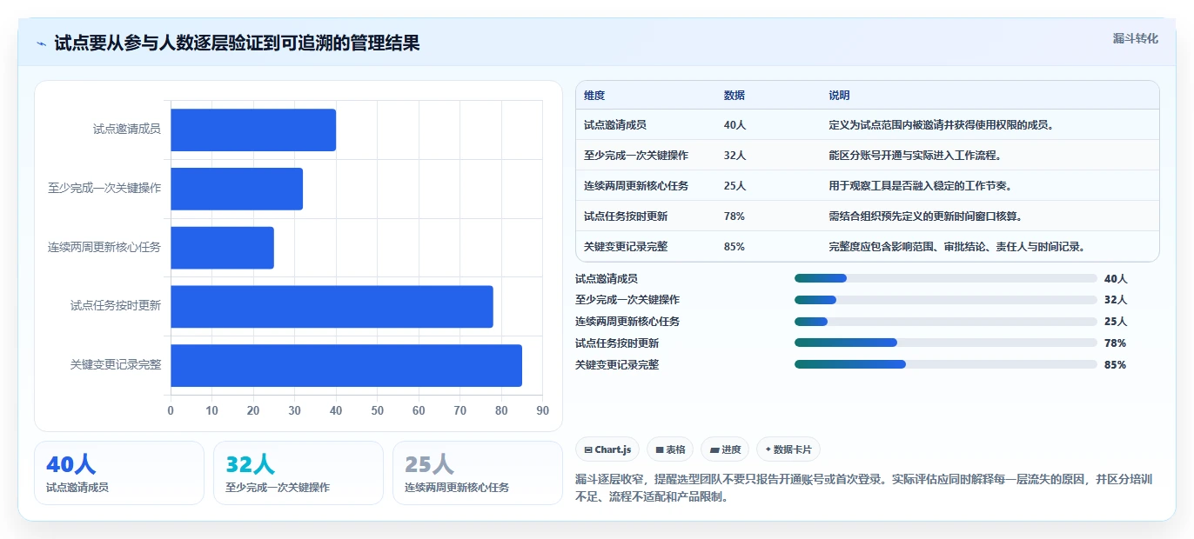
Task: Open the 40人 试点邀请成员 data card
Action: tap(119, 473)
